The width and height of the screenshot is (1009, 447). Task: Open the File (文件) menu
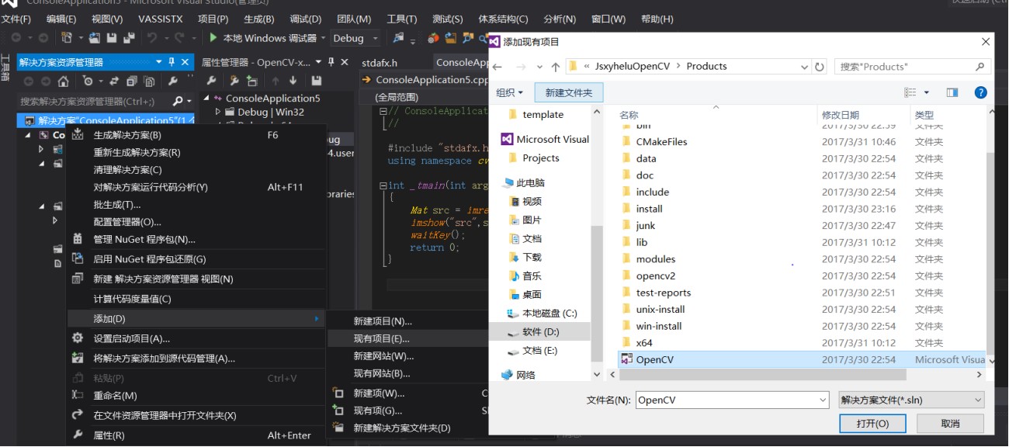16,19
